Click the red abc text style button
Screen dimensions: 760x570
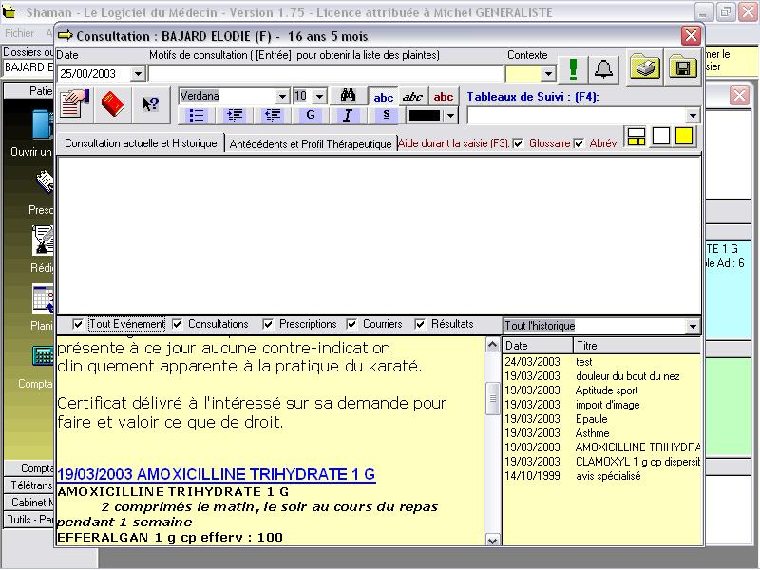443,97
